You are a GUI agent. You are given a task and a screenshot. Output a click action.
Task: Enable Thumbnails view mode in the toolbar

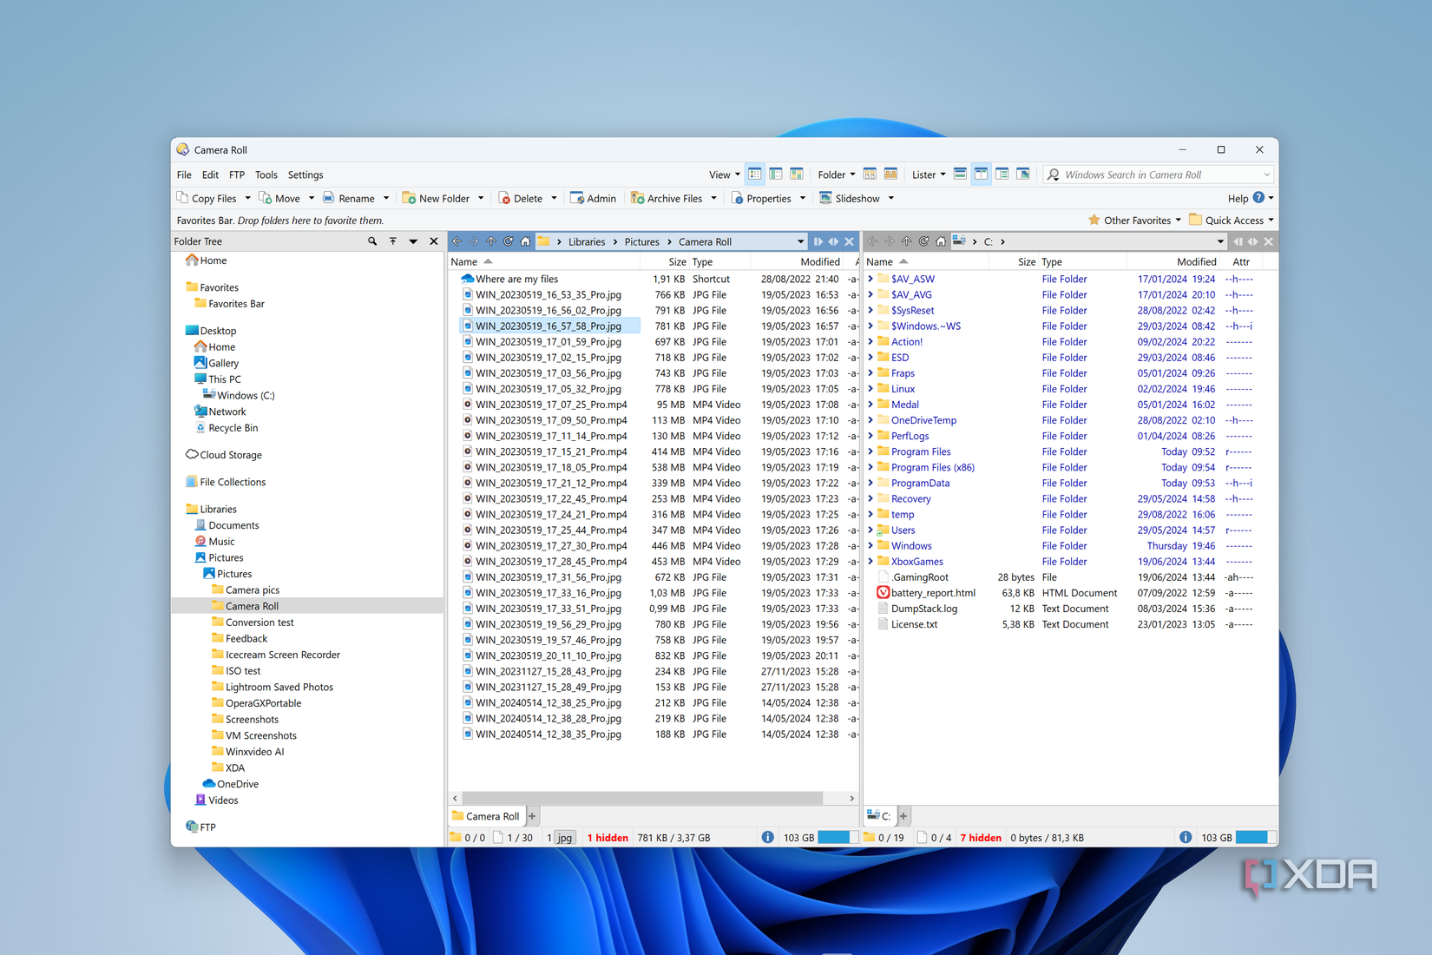(797, 175)
